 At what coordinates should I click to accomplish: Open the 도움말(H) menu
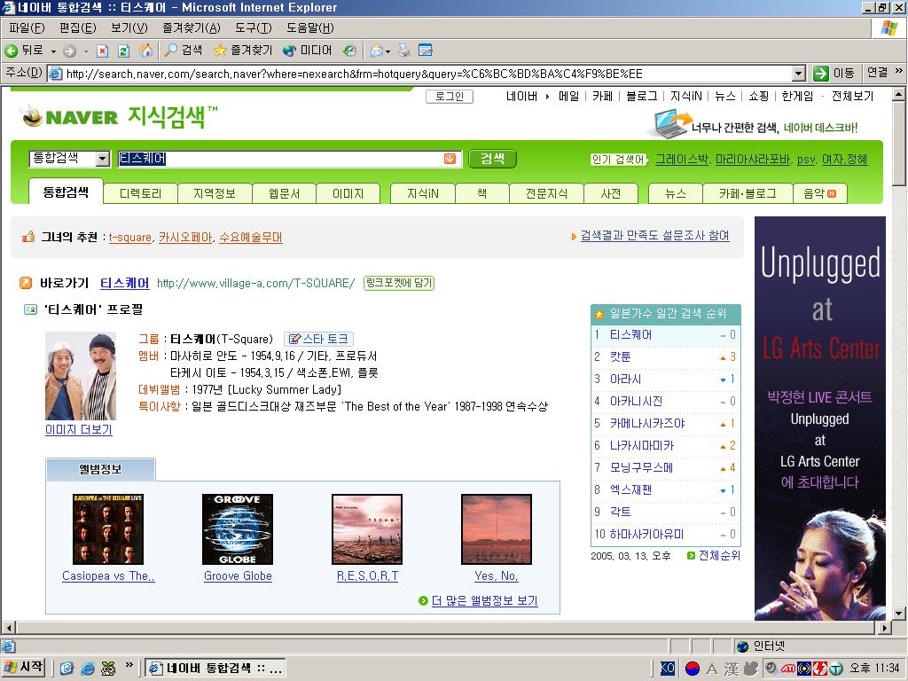[x=310, y=27]
